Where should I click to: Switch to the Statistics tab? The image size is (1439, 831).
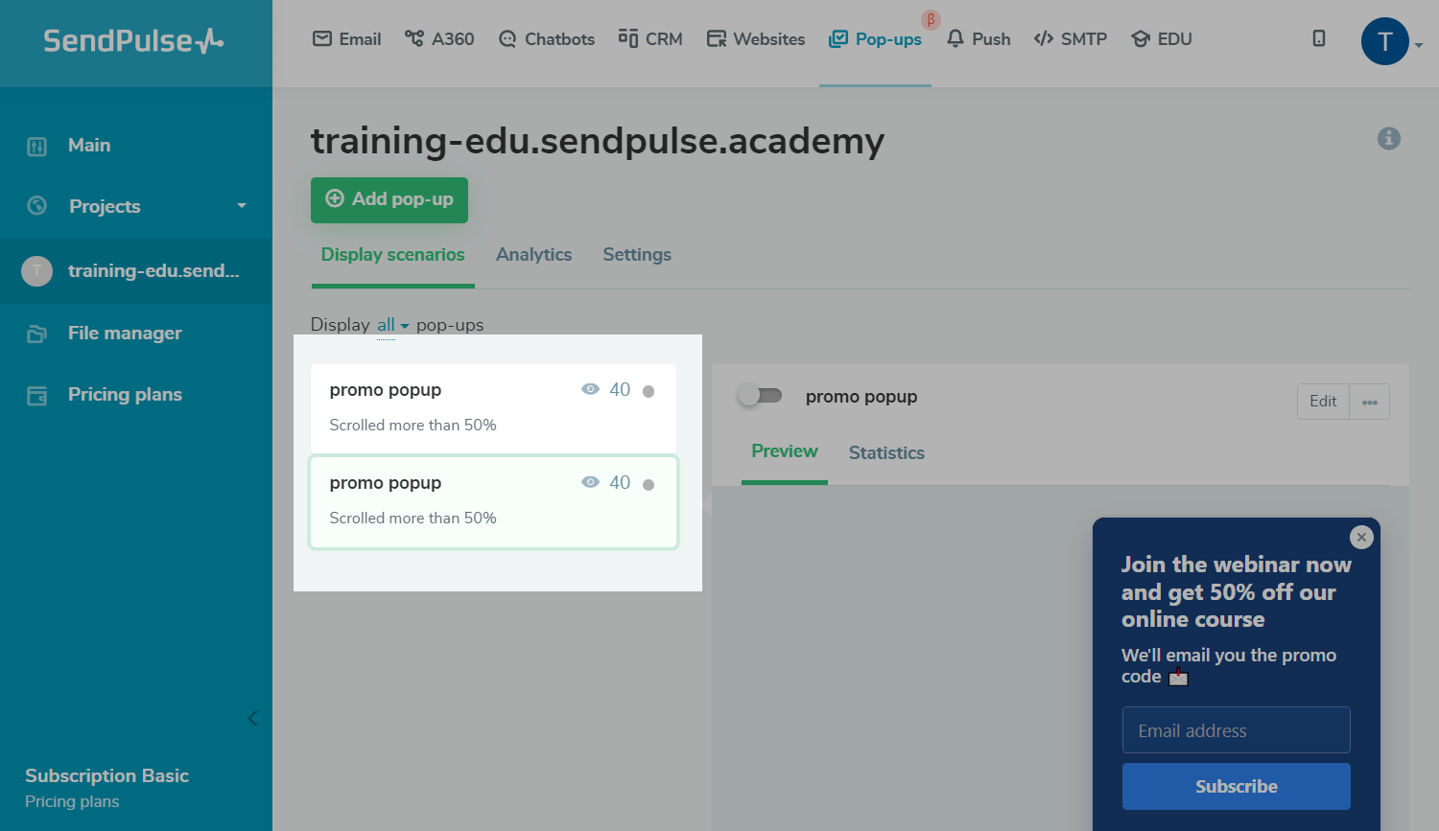(886, 453)
